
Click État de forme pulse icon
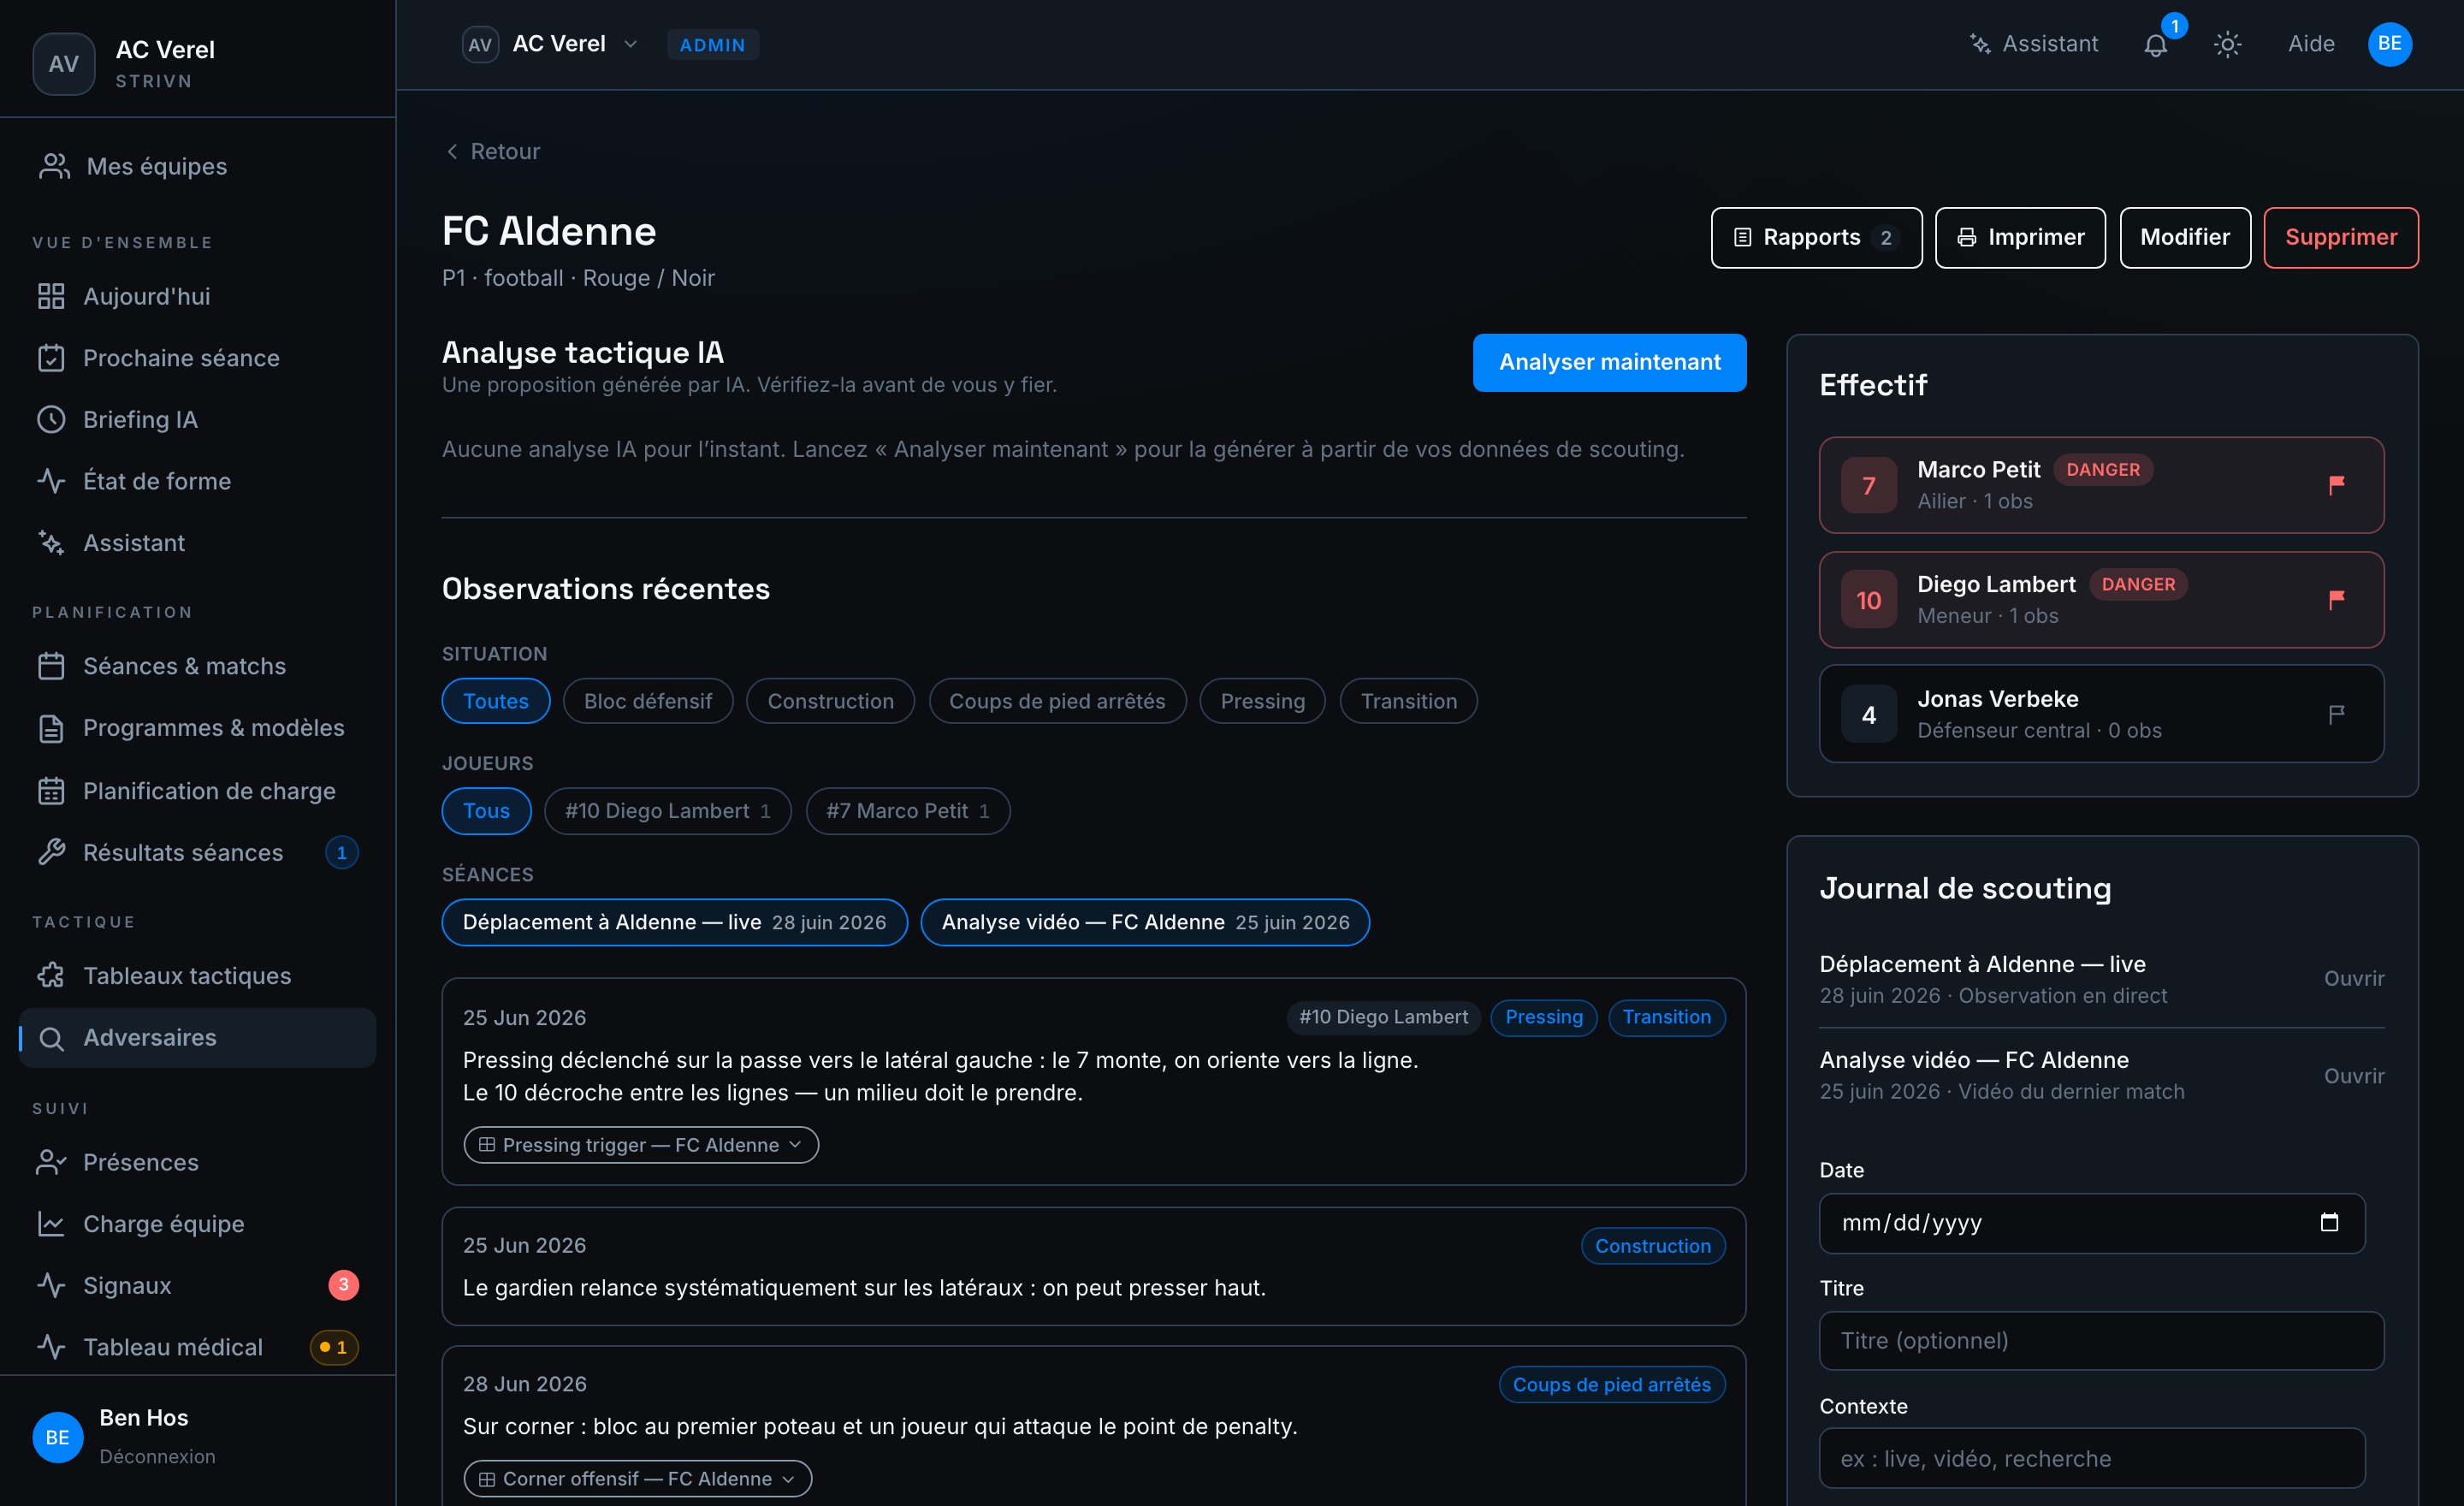[x=51, y=481]
